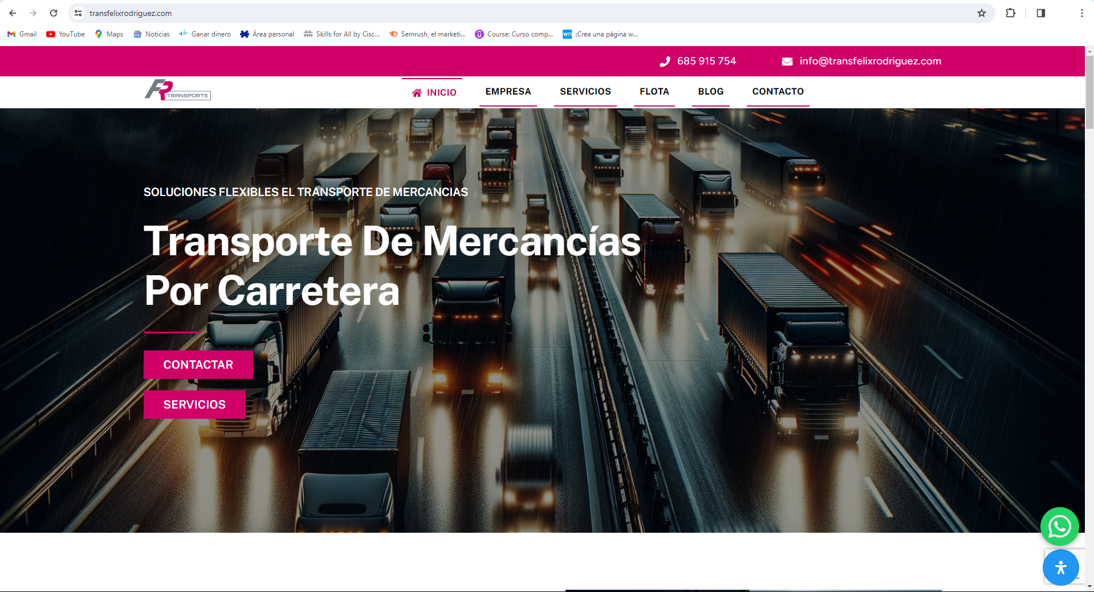Open BLOG menu item
This screenshot has height=592, width=1094.
click(x=711, y=91)
